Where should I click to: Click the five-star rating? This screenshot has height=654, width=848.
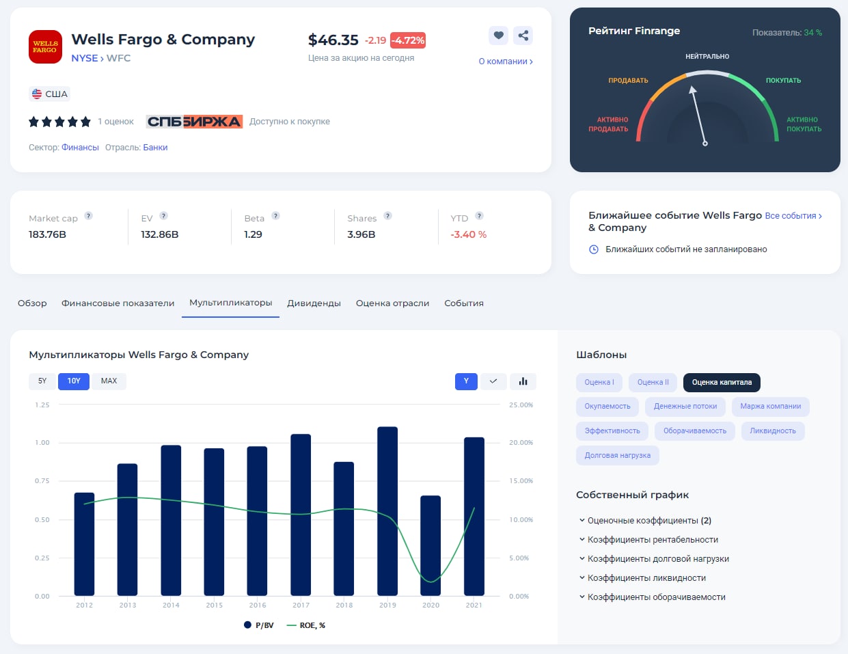click(x=59, y=122)
